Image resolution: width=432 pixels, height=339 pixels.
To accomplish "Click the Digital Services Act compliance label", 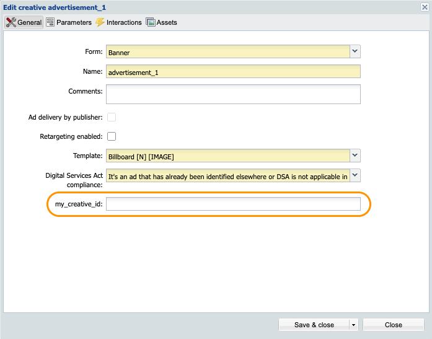I will 74,180.
